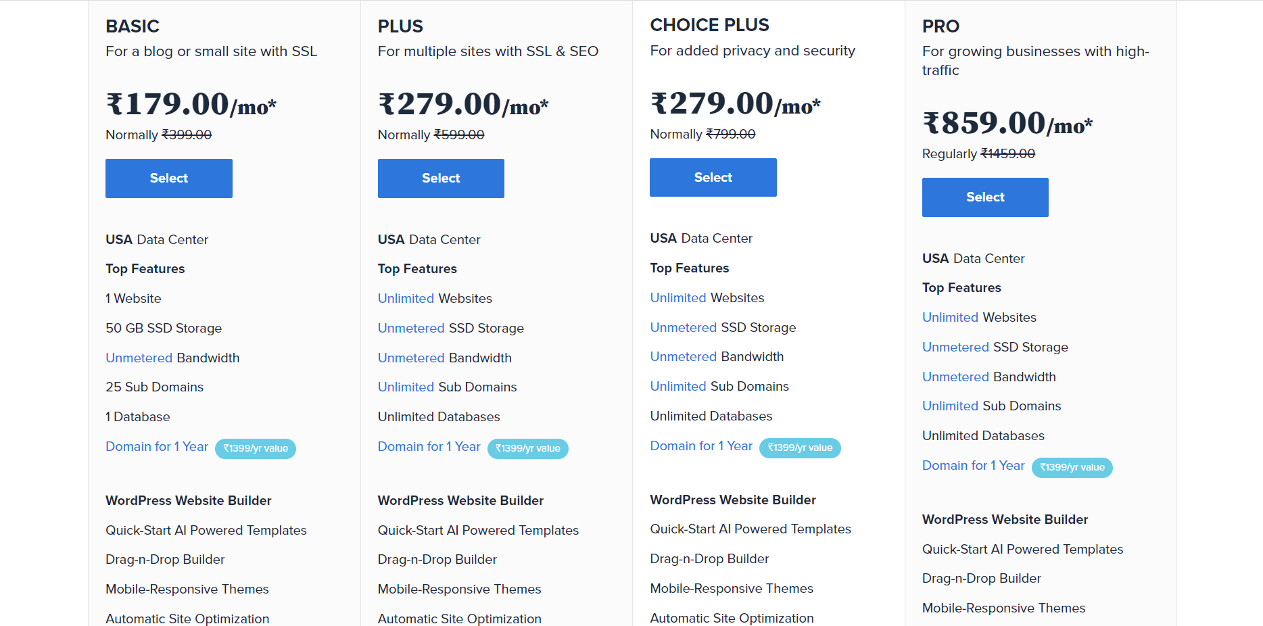Open Domain for 1 Year link in PRO

(x=974, y=466)
